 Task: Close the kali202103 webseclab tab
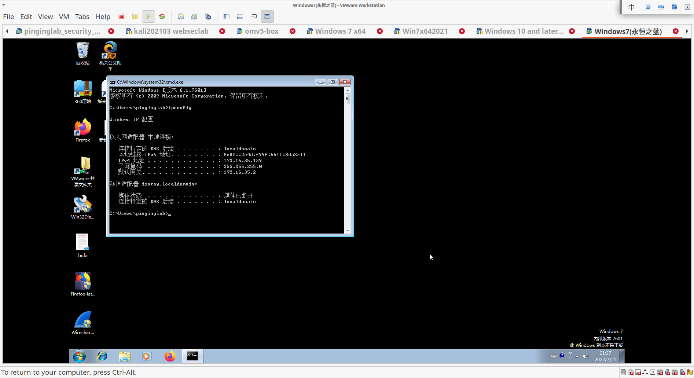click(x=222, y=31)
